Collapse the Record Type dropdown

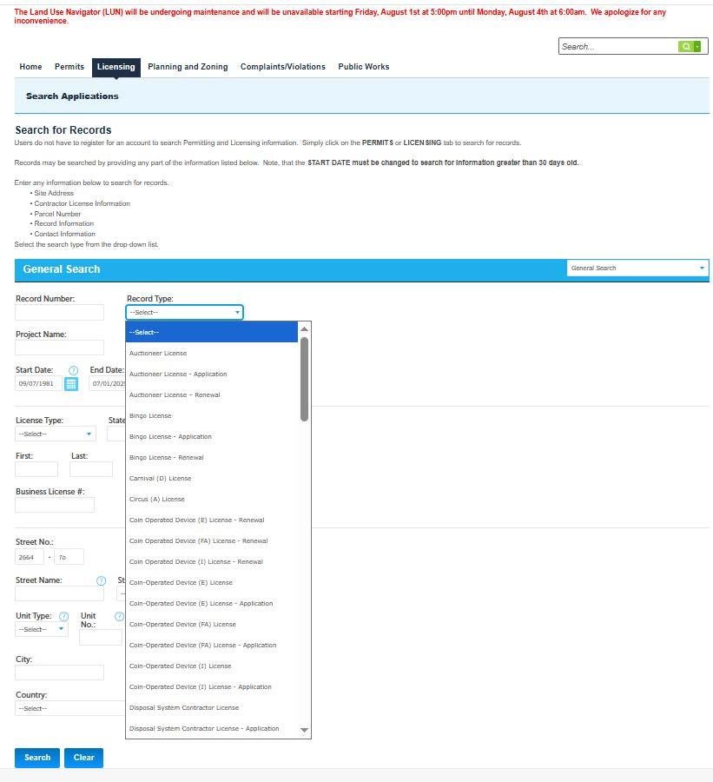pos(184,312)
